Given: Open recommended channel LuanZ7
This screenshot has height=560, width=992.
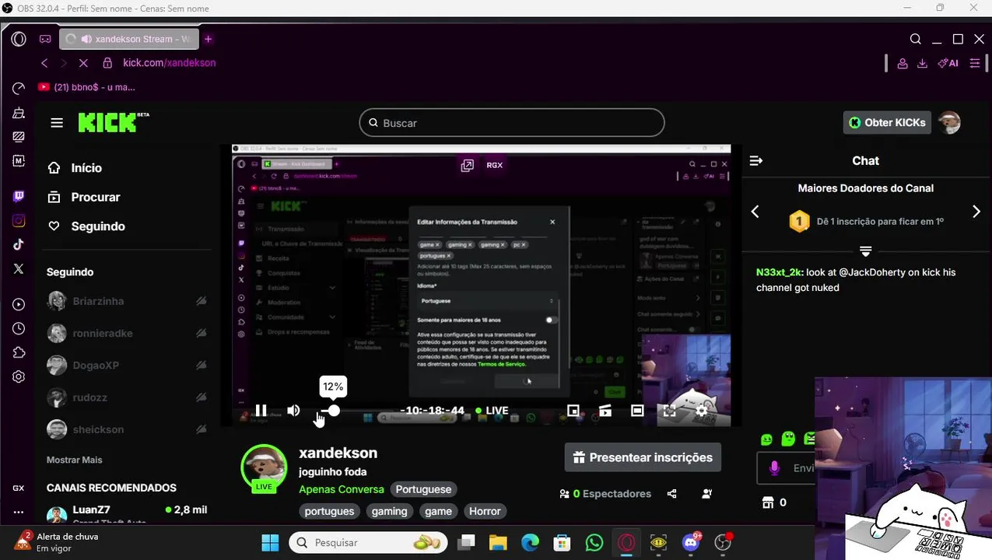Looking at the screenshot, I should tap(126, 513).
